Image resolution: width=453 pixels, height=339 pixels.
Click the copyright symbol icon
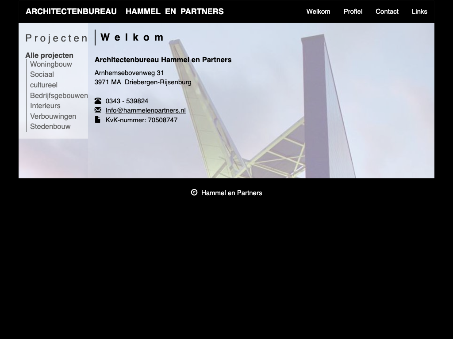click(x=194, y=192)
